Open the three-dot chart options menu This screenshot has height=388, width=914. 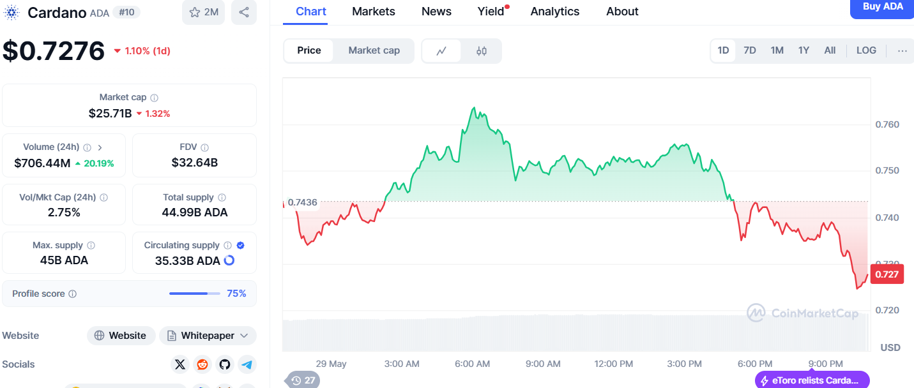(x=902, y=50)
